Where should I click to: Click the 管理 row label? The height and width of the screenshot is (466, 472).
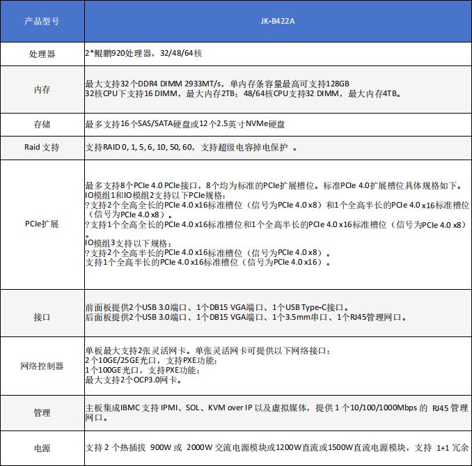[x=42, y=413]
